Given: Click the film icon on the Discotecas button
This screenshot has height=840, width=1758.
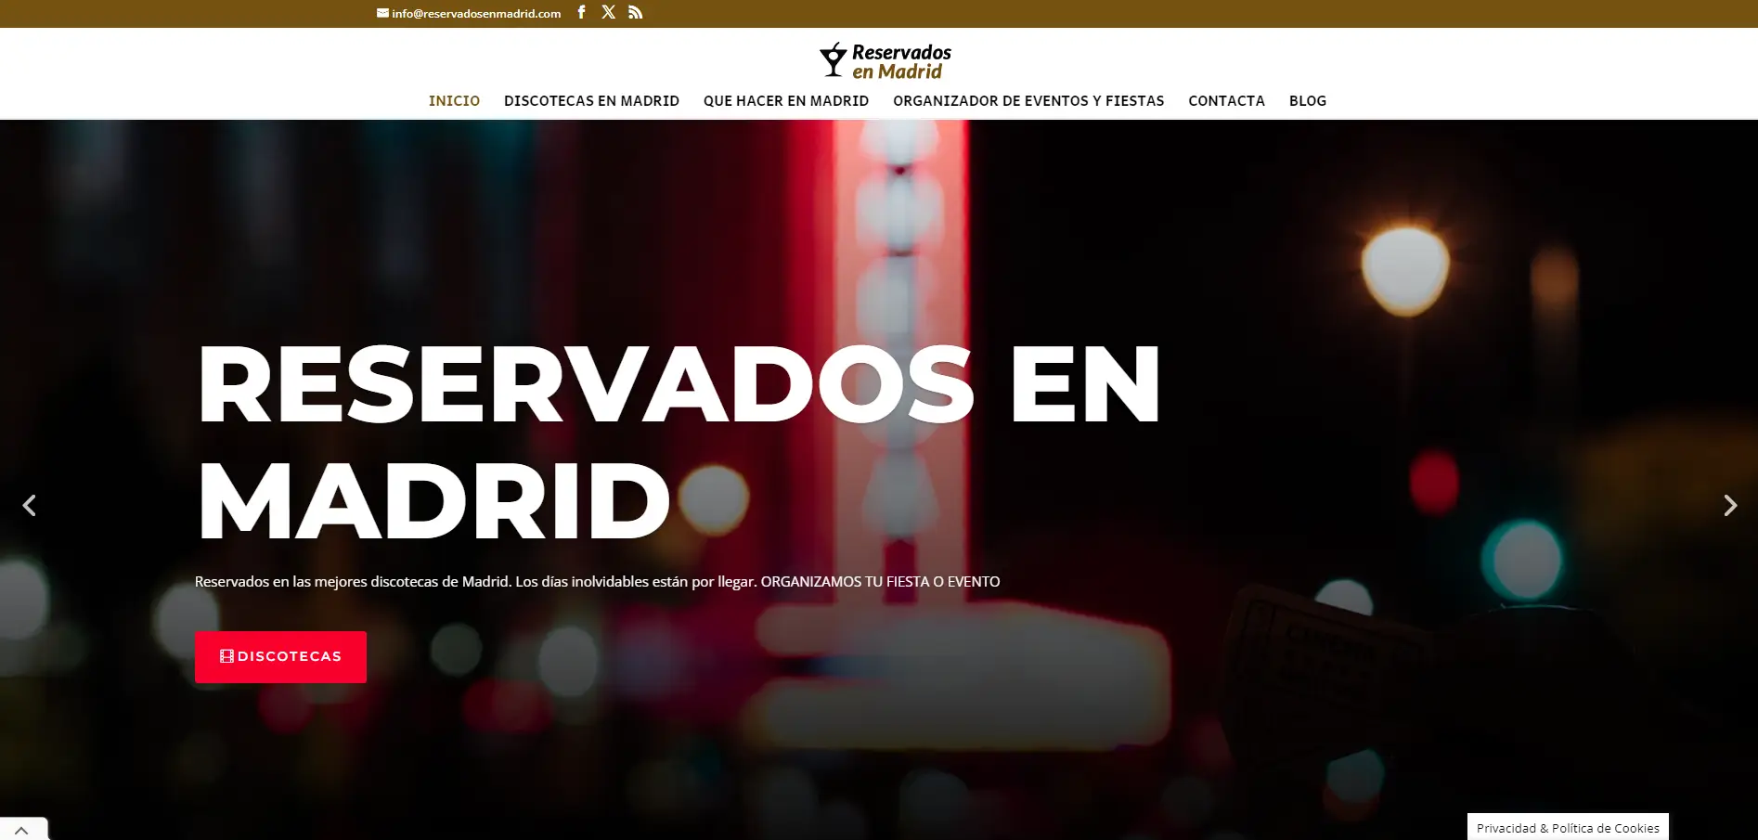Looking at the screenshot, I should (226, 656).
